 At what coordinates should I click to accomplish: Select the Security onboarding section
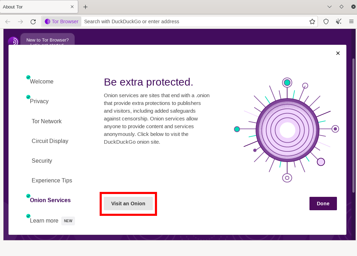42,161
